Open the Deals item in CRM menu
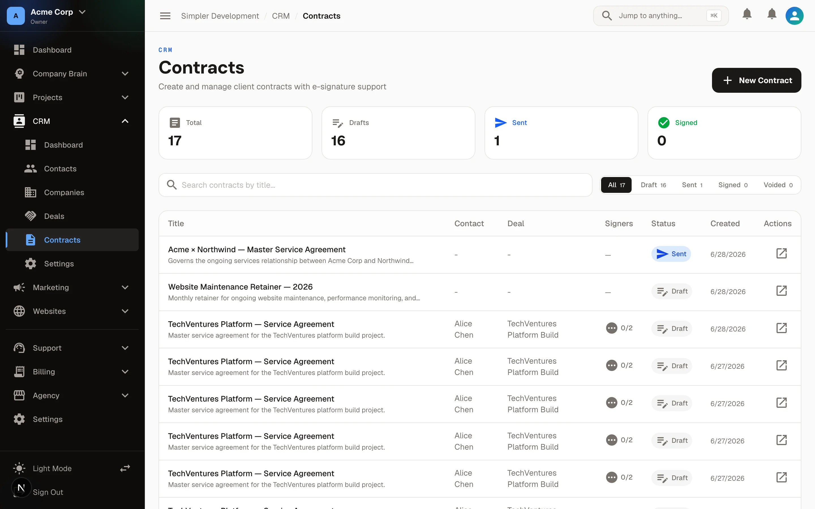 72,216
